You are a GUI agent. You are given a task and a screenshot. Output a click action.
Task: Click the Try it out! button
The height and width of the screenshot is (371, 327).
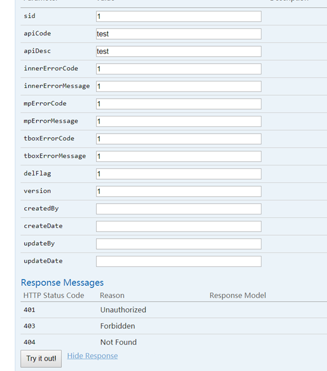click(x=41, y=359)
